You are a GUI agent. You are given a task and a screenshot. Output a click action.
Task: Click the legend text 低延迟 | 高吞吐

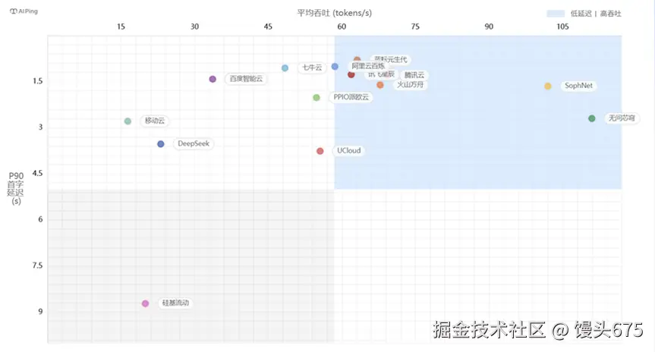(x=596, y=14)
